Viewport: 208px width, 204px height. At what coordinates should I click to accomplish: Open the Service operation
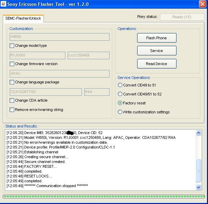point(157,51)
